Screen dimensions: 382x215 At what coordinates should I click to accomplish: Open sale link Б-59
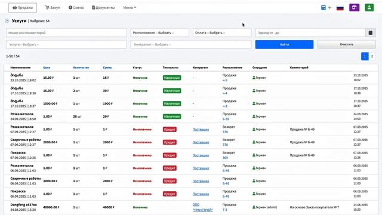226,119
